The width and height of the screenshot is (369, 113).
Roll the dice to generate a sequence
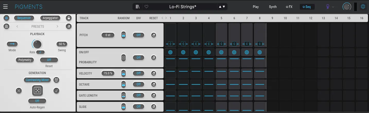tap(37, 91)
